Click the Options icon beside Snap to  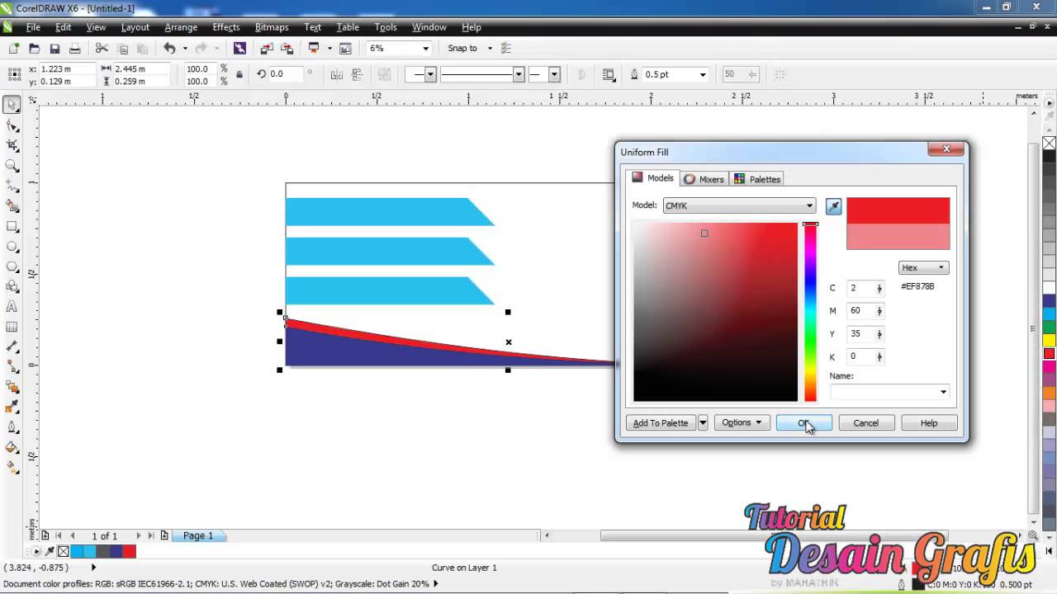pos(506,49)
